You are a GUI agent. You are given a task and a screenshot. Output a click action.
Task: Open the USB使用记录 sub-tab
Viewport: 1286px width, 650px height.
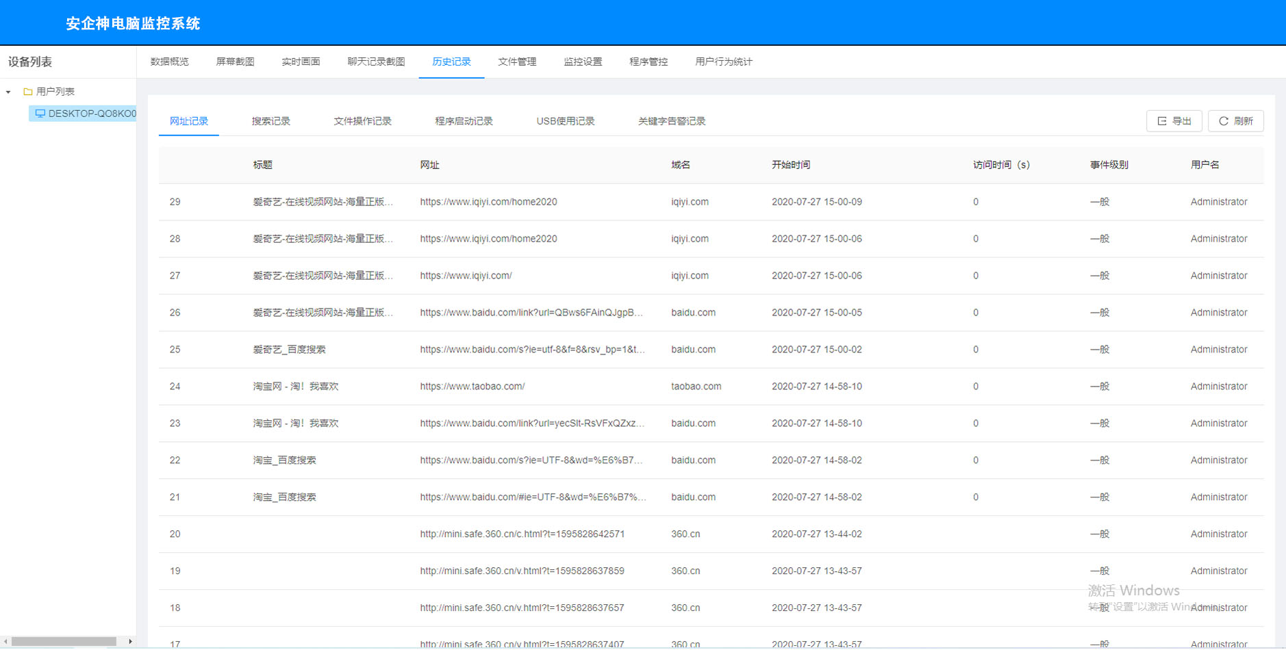tap(565, 121)
